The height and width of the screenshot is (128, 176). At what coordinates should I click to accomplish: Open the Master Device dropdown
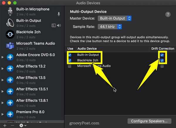pos(114,18)
